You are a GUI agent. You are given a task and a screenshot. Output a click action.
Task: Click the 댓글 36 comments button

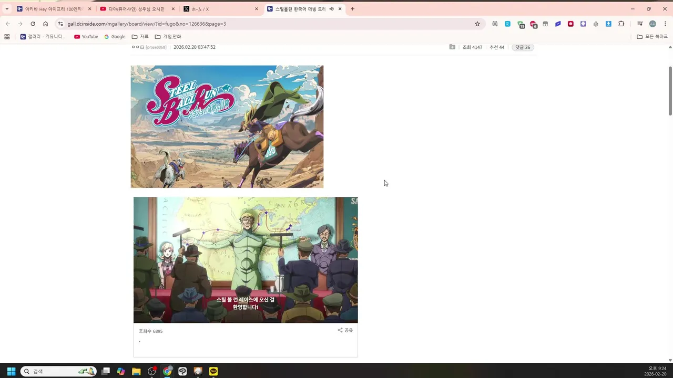523,47
